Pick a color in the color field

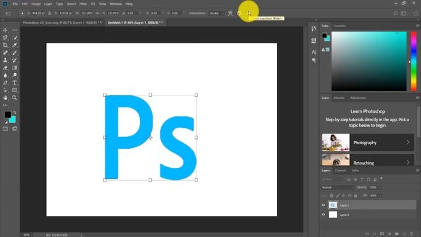tap(369, 61)
